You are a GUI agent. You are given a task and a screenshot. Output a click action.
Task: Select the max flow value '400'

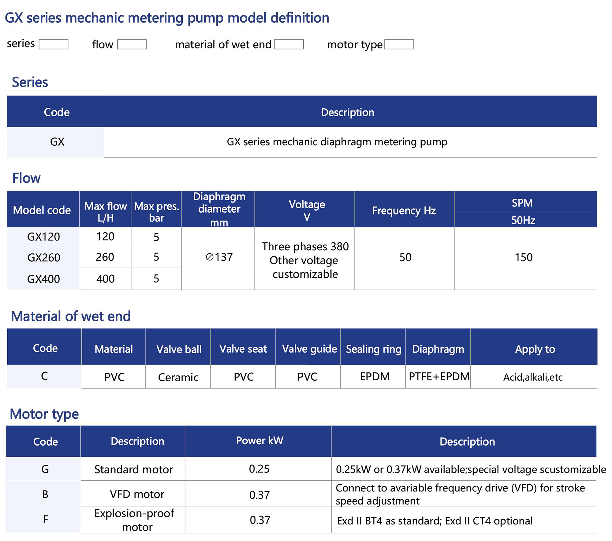pyautogui.click(x=106, y=279)
